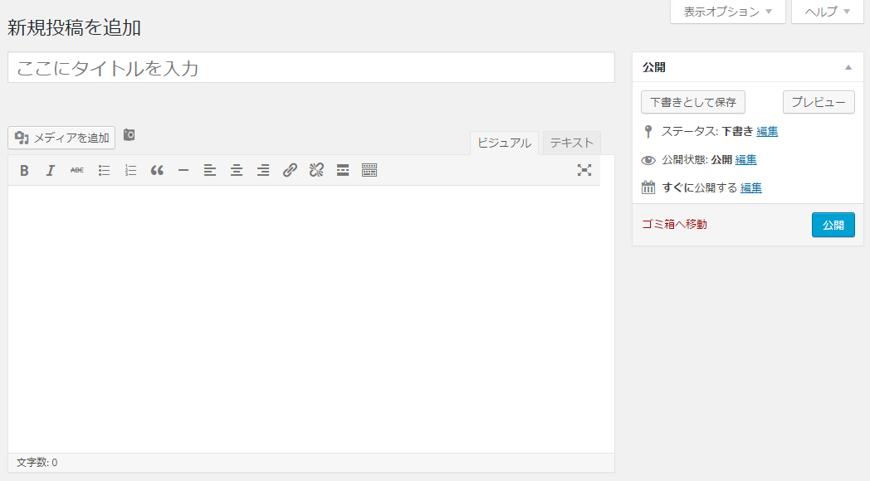Click the blue 公開 publish button
Viewport: 870px width, 481px height.
(x=833, y=225)
